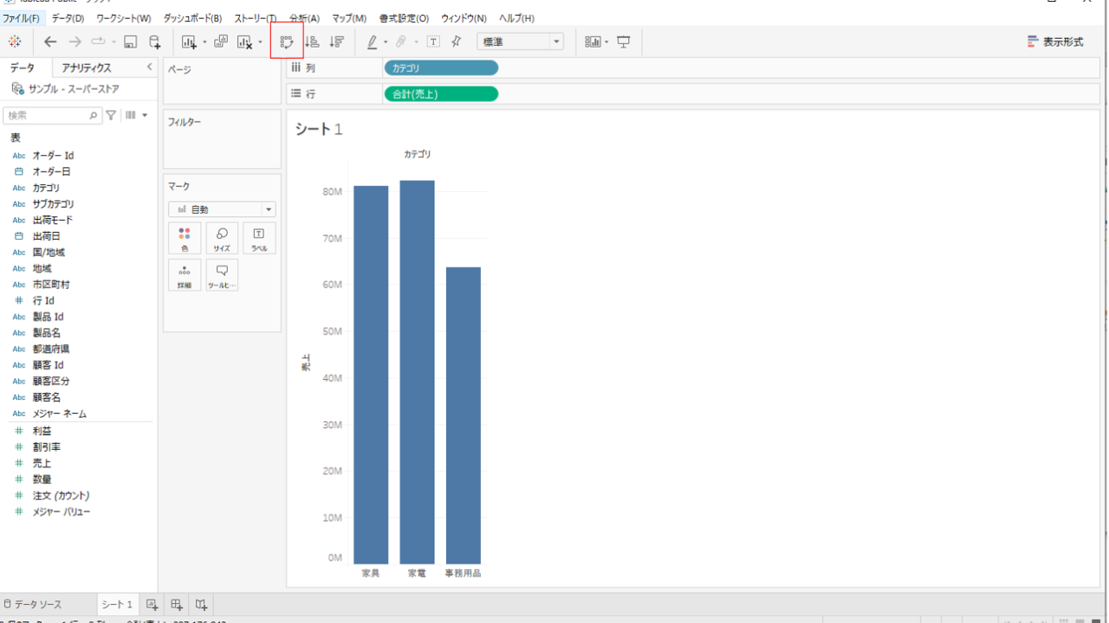1109x623 pixels.
Task: Open the マップ(M) menu
Action: pyautogui.click(x=349, y=18)
